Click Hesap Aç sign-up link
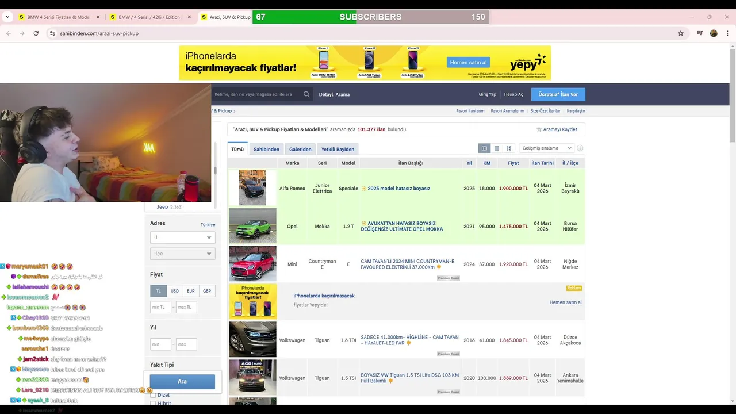 point(513,94)
